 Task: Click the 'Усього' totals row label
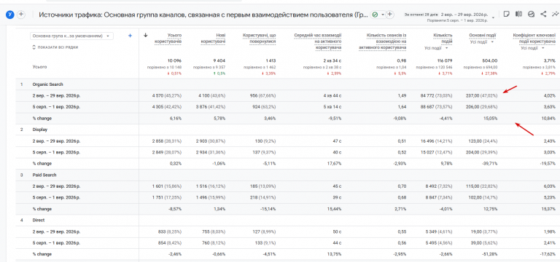pos(39,67)
